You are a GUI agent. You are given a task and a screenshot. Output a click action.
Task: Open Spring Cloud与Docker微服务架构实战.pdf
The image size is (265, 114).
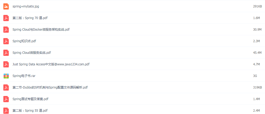41,30
